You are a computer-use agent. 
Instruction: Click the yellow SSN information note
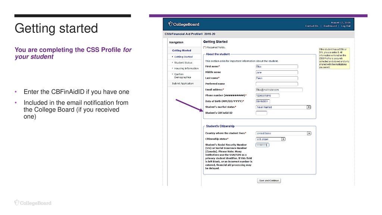tap(334, 59)
